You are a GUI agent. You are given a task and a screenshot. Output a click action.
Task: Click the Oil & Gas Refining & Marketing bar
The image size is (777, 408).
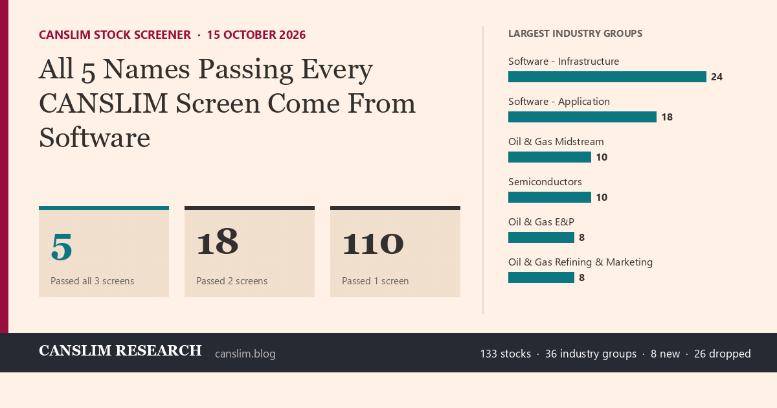pyautogui.click(x=541, y=278)
